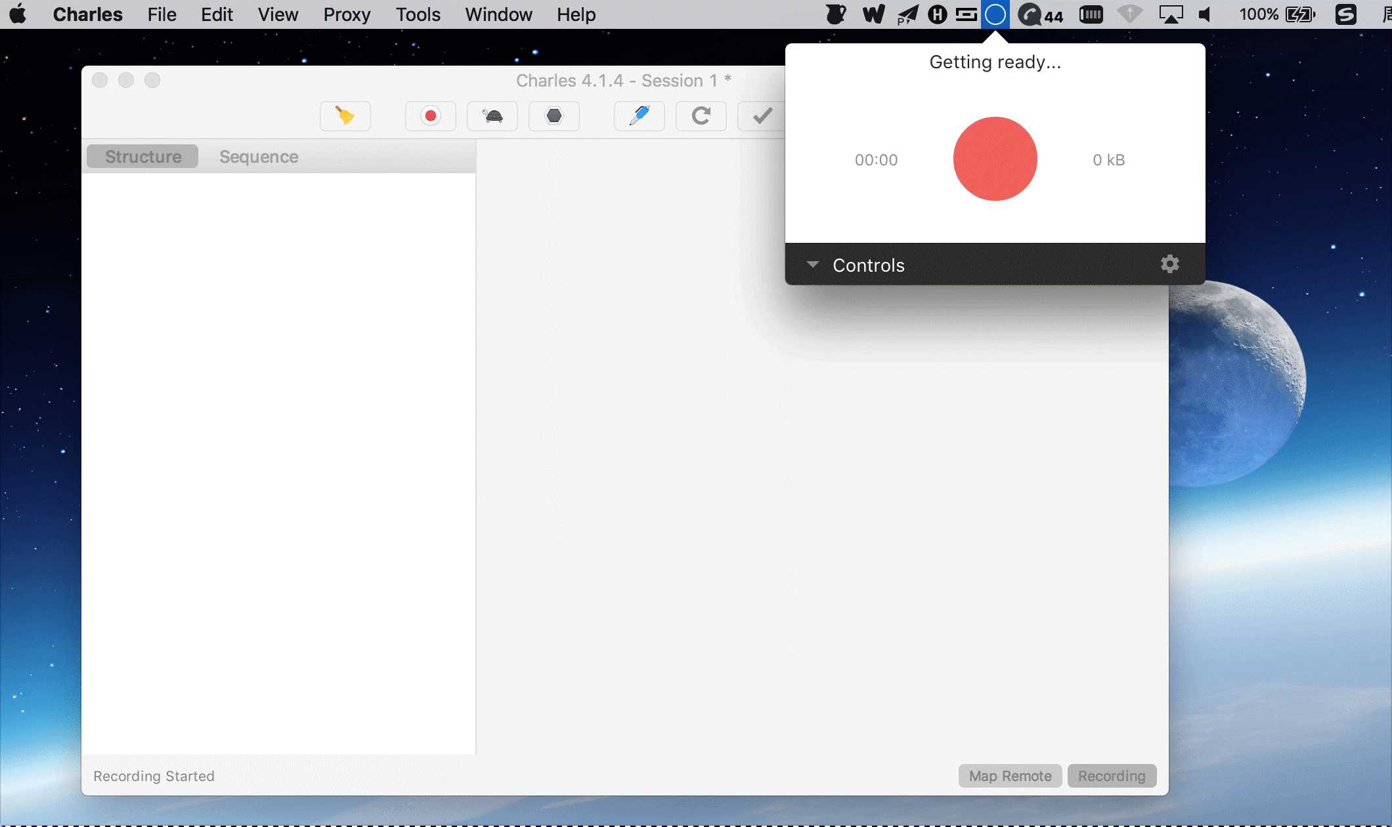
Task: Open the Edit menu
Action: tap(217, 14)
